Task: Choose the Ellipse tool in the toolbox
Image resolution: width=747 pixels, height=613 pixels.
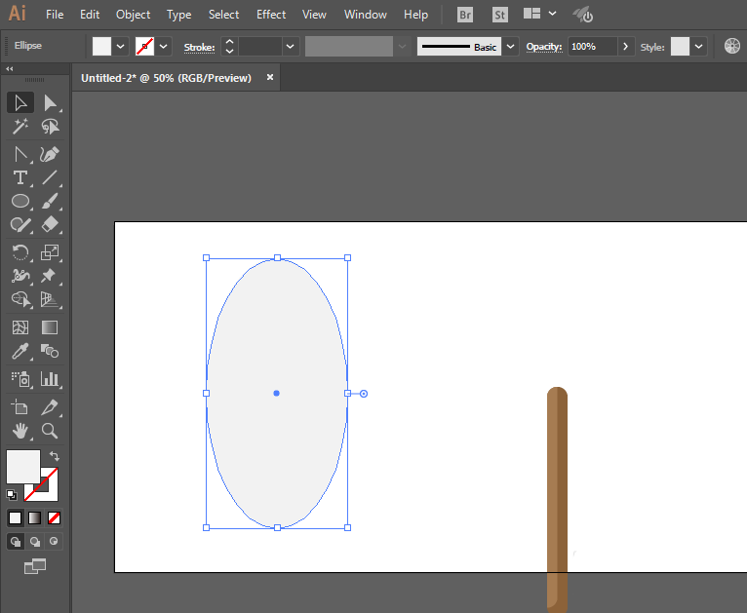Action: tap(20, 202)
